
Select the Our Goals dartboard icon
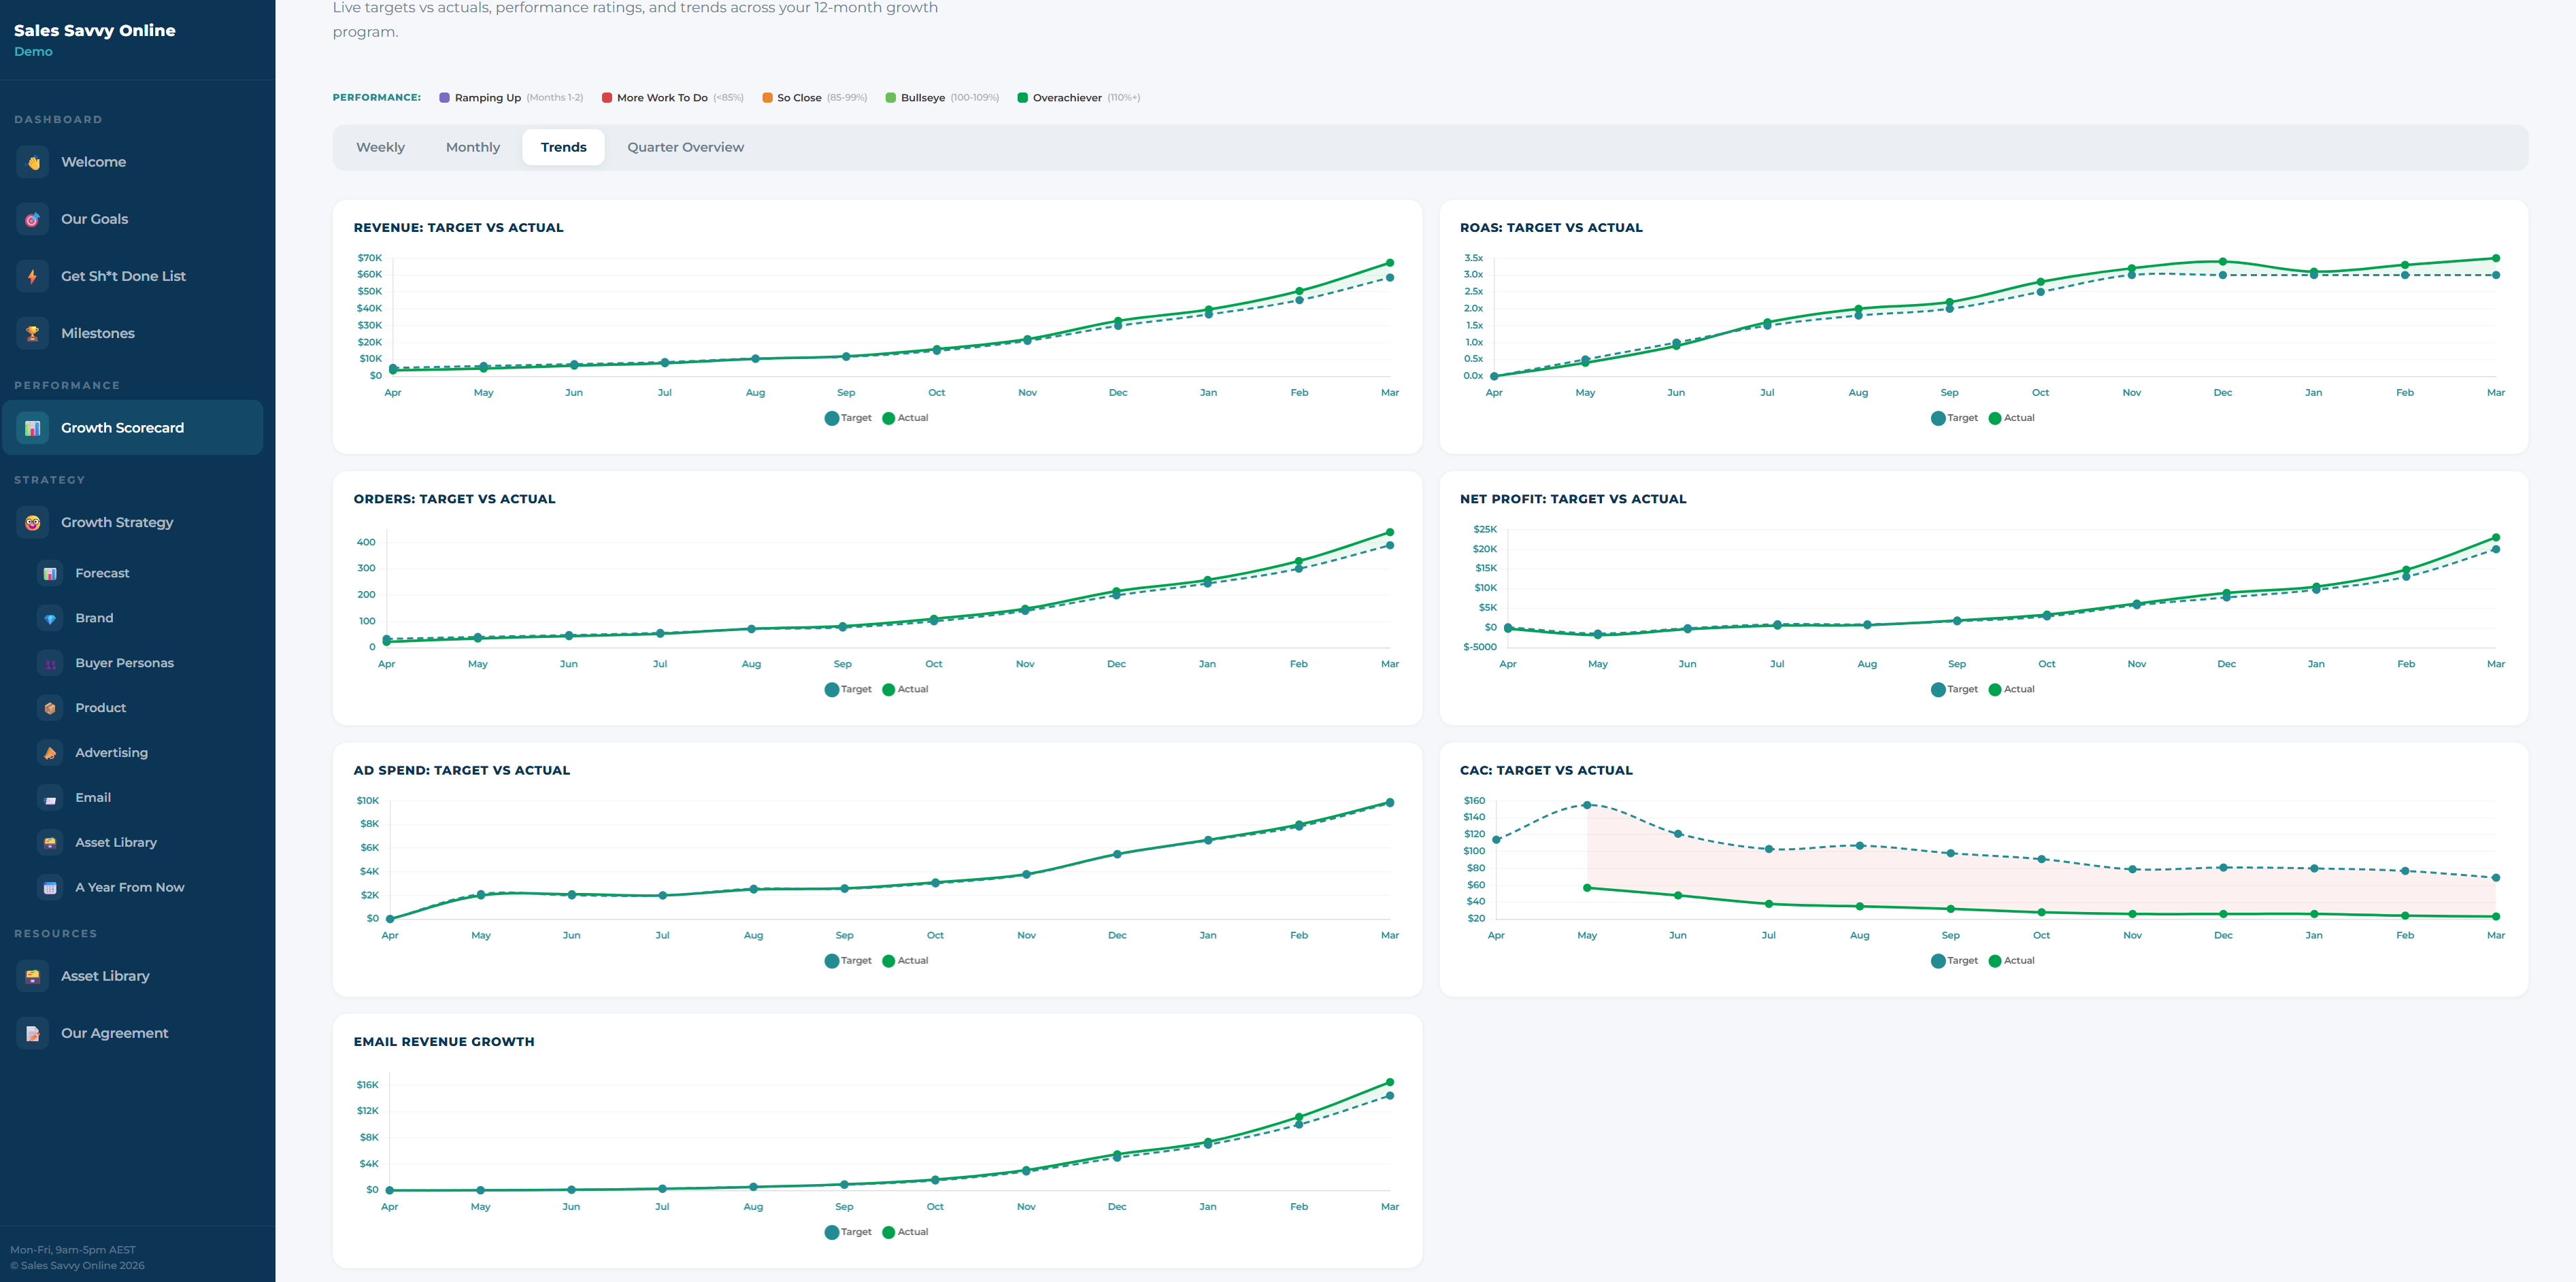click(x=32, y=218)
